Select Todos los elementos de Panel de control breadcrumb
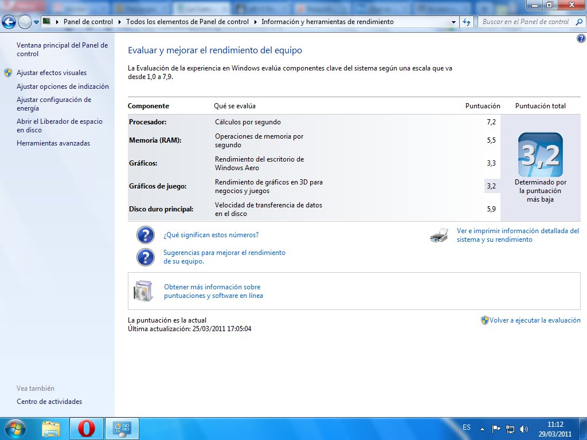Screen dimensions: 587x440 tap(187, 22)
